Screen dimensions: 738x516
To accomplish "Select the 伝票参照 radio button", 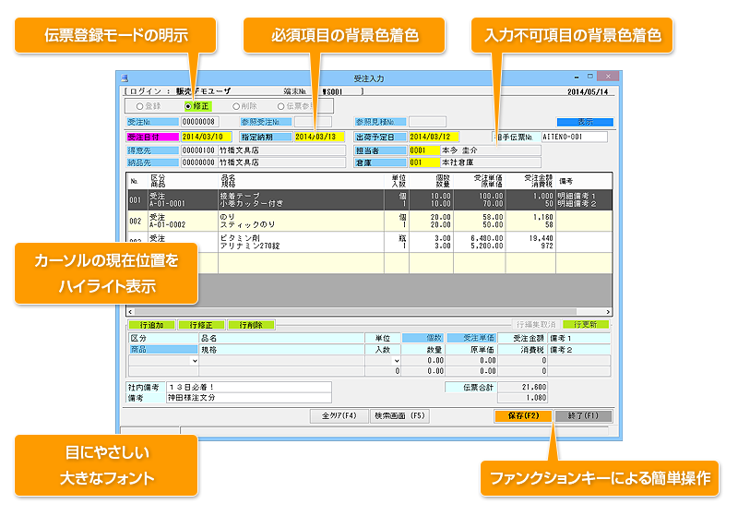I will tap(281, 106).
